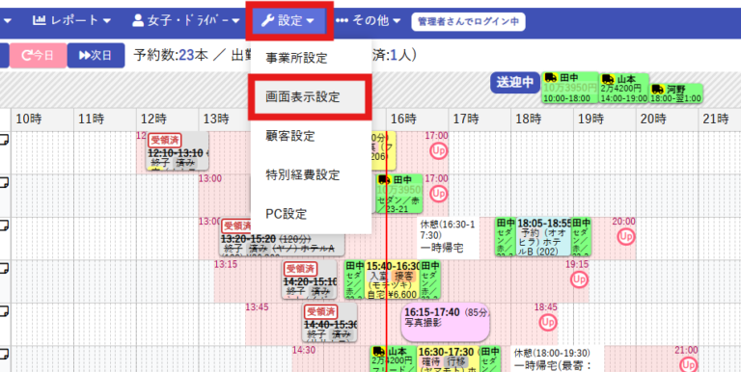Viewport: 741px width, 372px height.
Task: Click the Up icon at 20:00
Action: point(625,236)
